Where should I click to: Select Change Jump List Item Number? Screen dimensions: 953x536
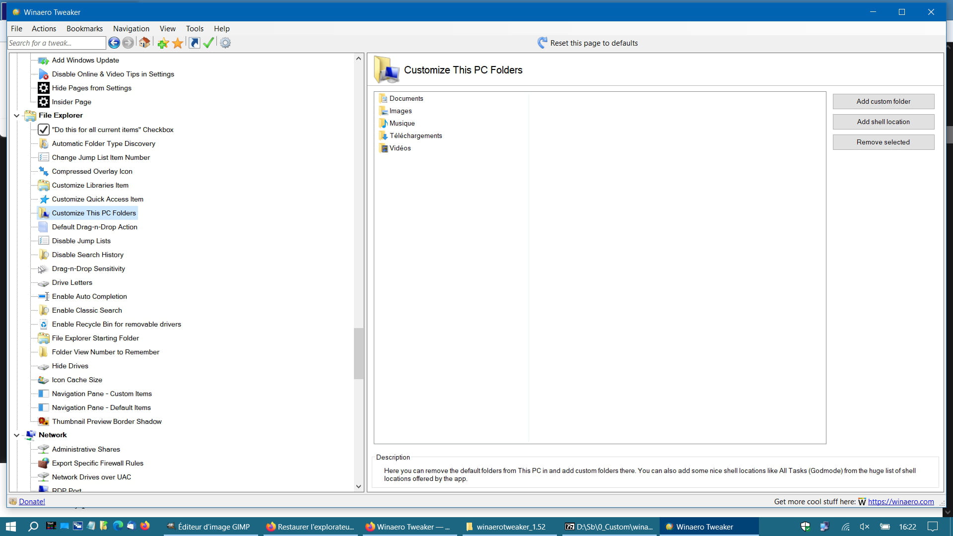click(101, 157)
